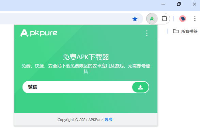
Task: Click the green APK download button
Action: click(x=140, y=87)
